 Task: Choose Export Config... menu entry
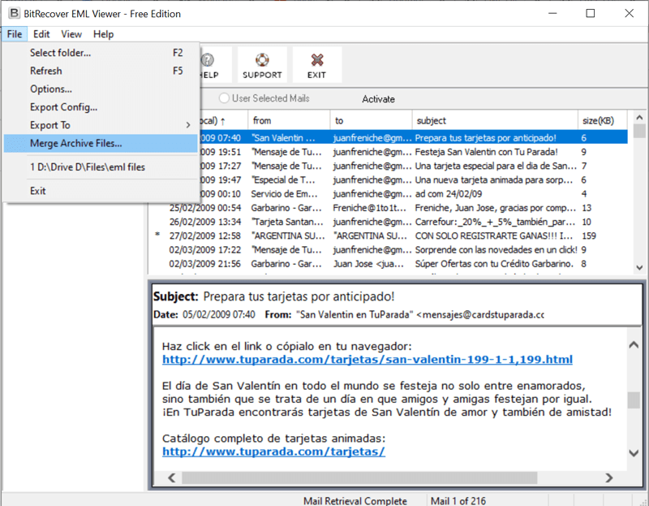coord(101,107)
